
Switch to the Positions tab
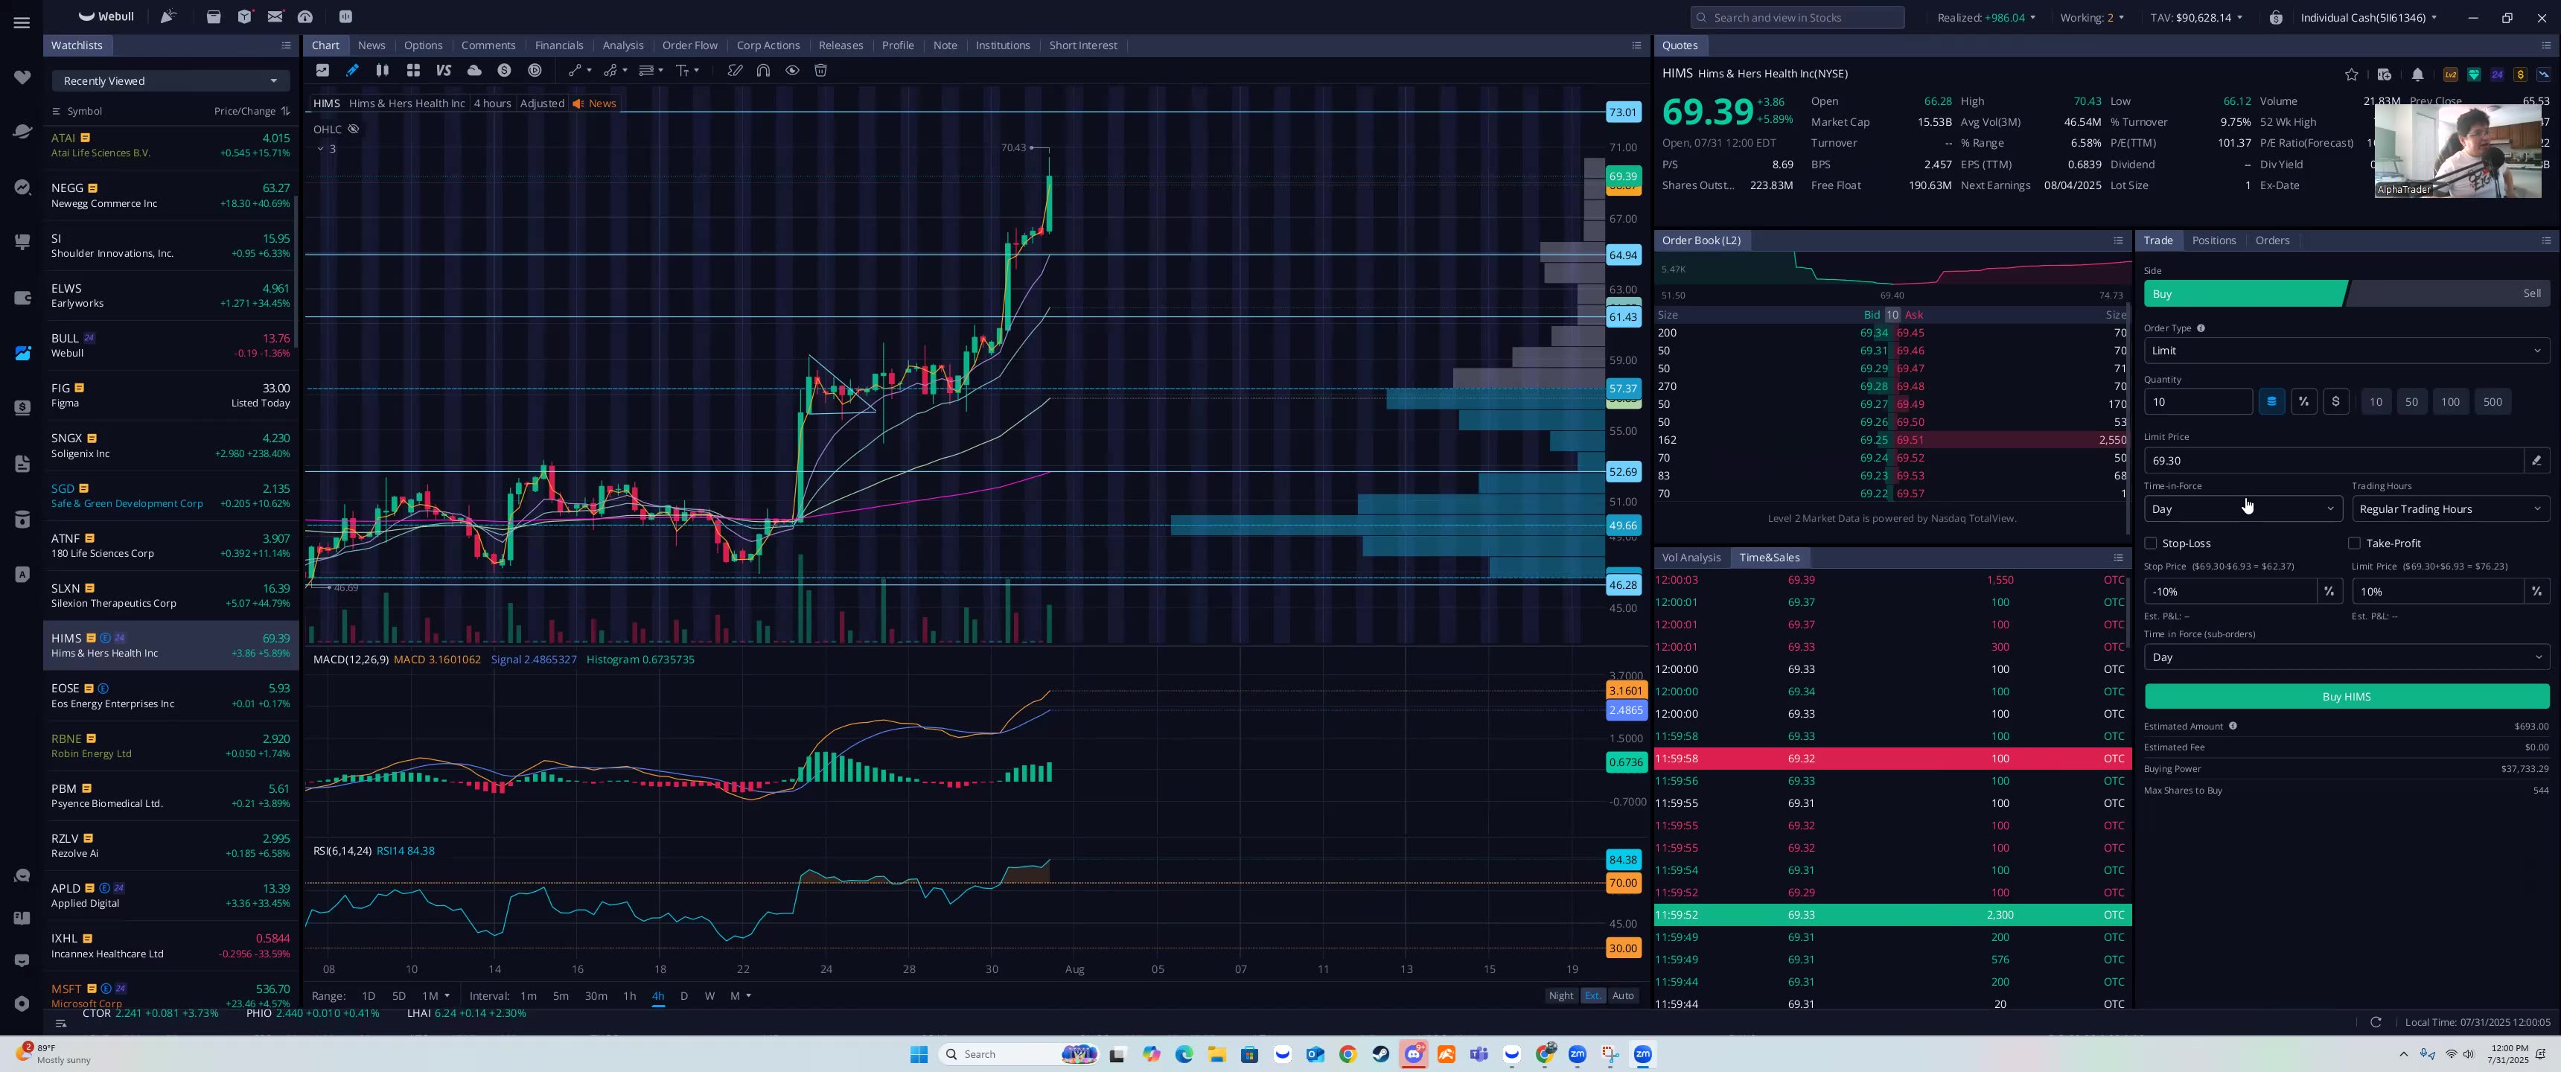[2213, 240]
